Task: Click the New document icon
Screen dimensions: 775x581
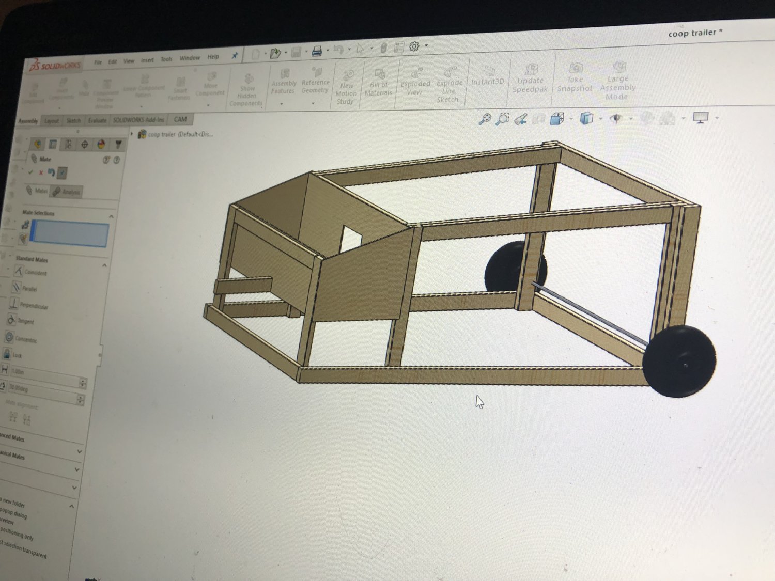Action: (x=255, y=54)
